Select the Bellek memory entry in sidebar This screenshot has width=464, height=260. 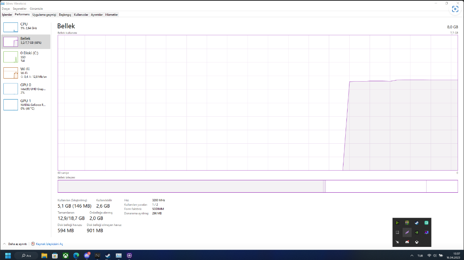(x=26, y=42)
